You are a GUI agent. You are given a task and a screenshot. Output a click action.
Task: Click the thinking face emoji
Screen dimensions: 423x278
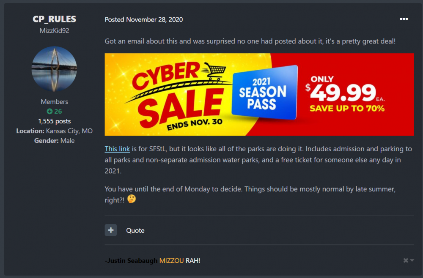tap(132, 199)
